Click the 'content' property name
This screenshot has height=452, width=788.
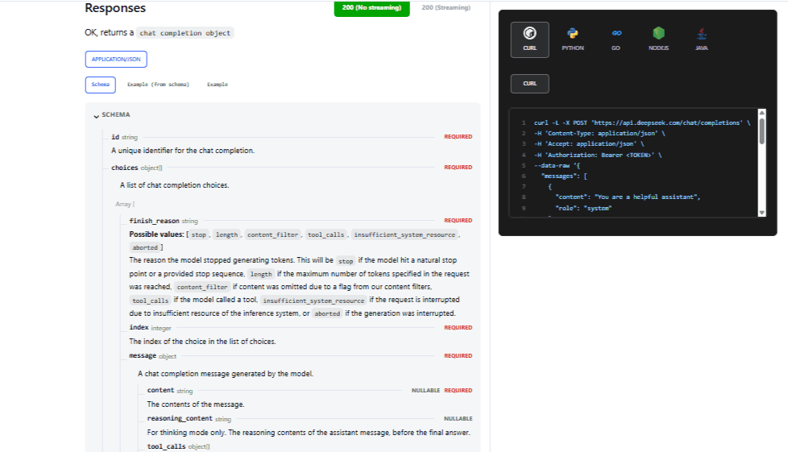[x=160, y=390]
